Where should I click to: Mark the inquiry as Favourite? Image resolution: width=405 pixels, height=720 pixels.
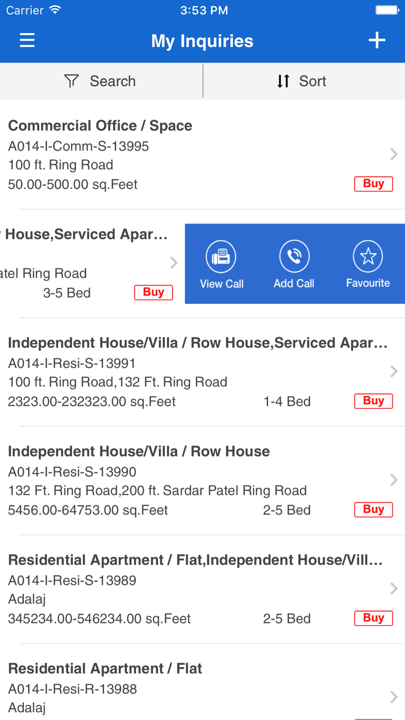(368, 256)
